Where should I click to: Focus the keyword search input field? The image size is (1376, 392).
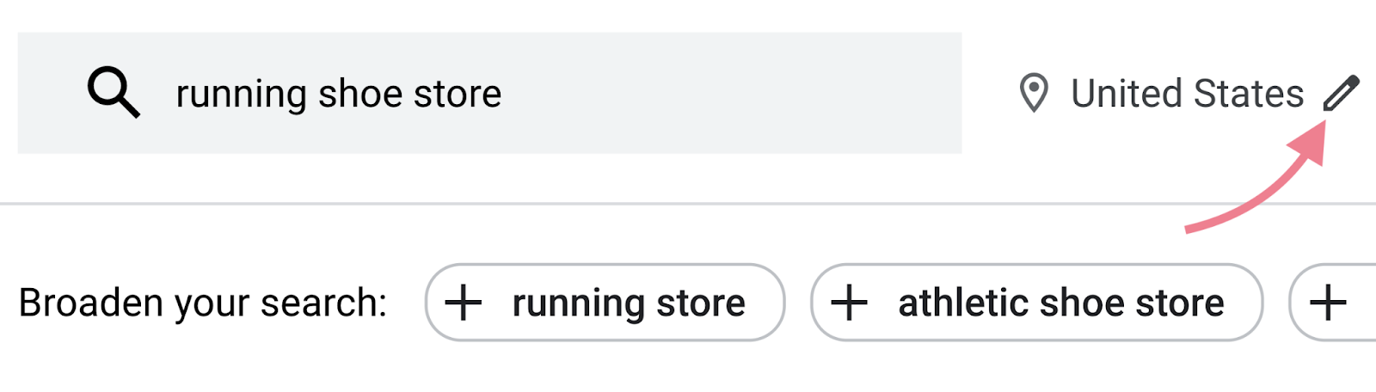(489, 93)
